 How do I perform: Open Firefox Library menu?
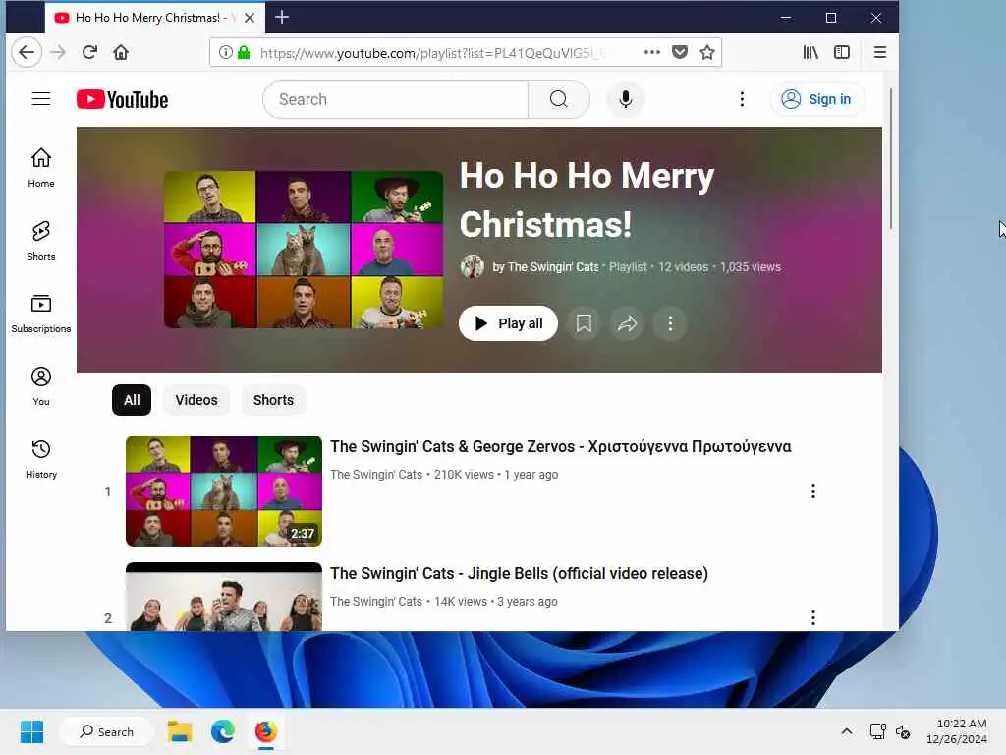pos(810,53)
